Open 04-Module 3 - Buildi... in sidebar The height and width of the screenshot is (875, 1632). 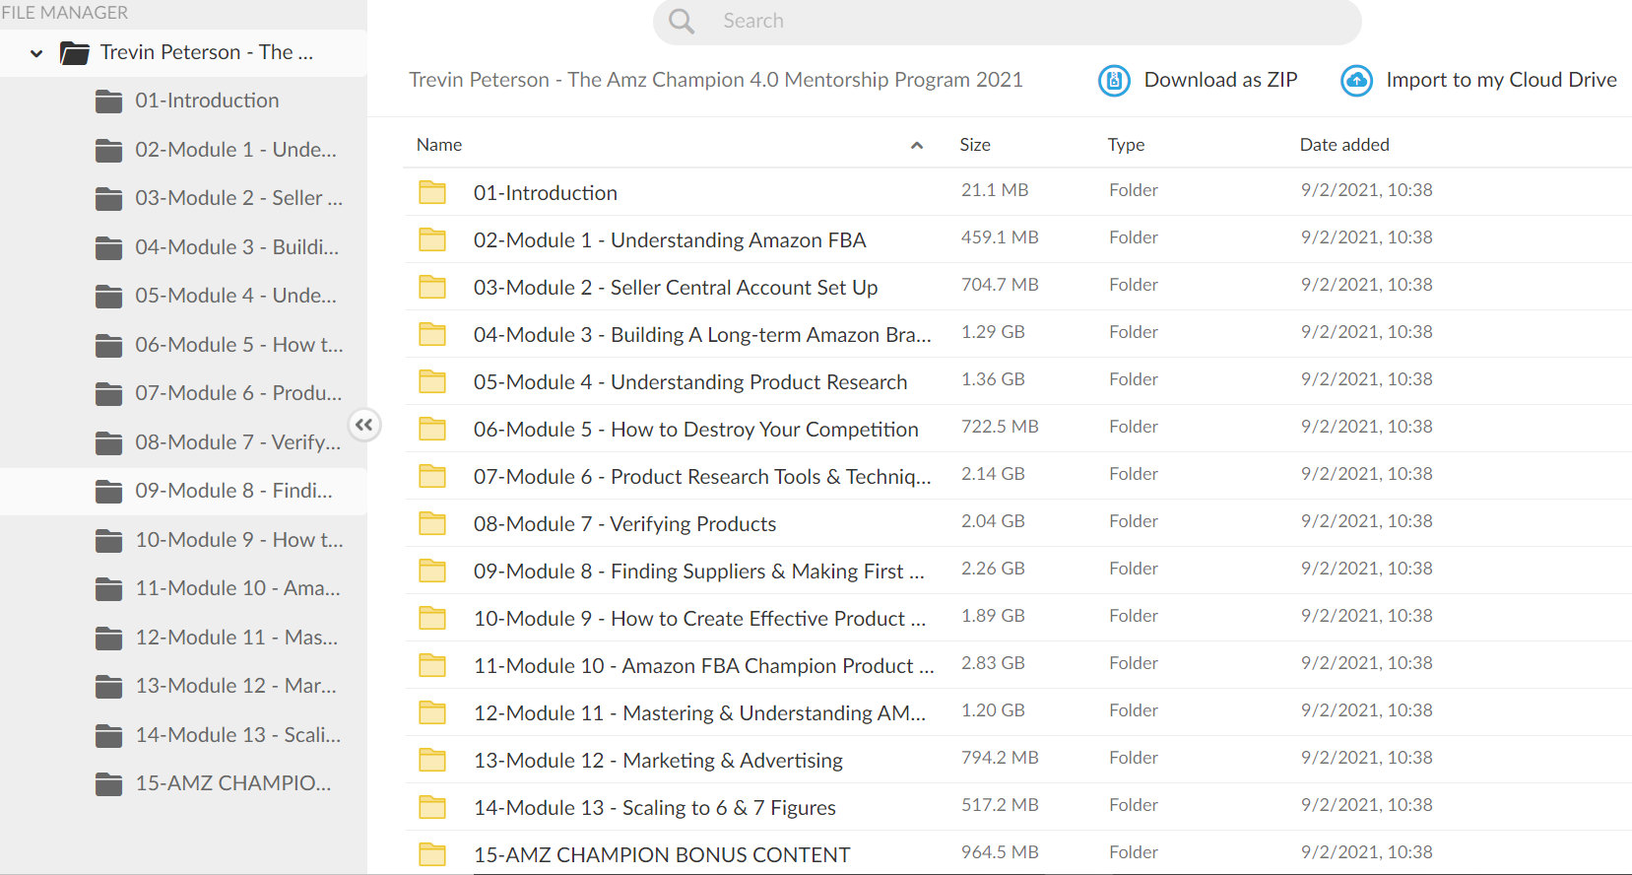point(236,247)
